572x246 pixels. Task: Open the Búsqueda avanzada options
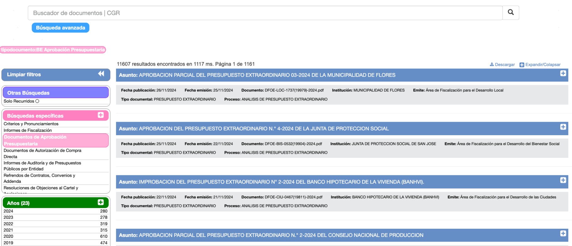click(60, 28)
